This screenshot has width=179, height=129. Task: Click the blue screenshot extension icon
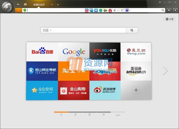[91, 10]
